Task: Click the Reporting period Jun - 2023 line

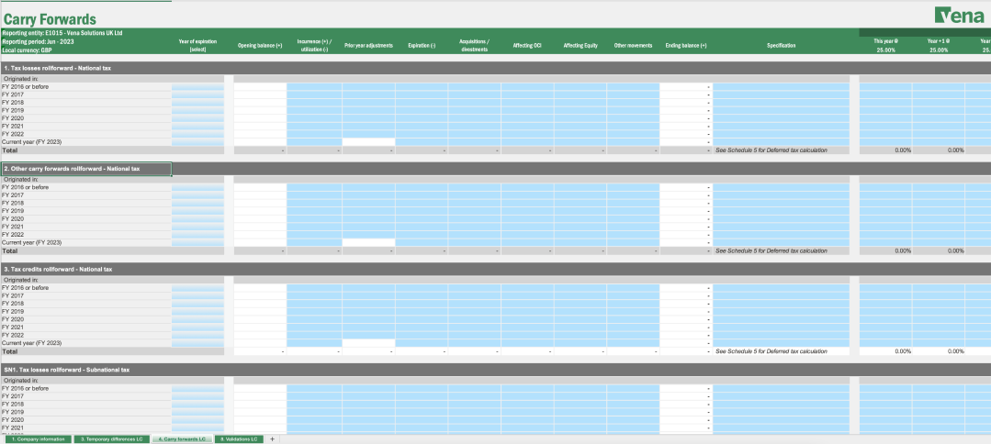Action: (39, 41)
